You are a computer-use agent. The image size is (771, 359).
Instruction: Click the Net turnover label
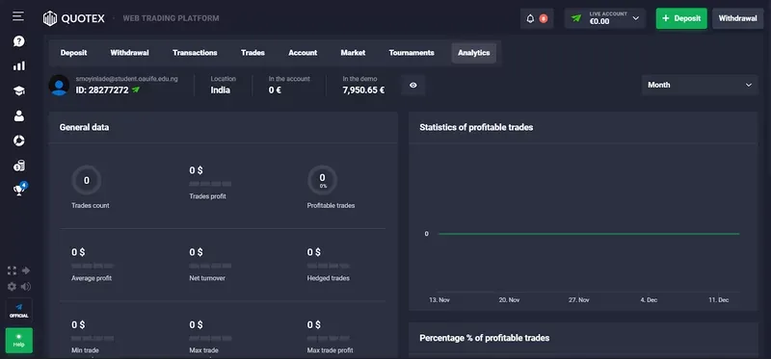tap(207, 278)
